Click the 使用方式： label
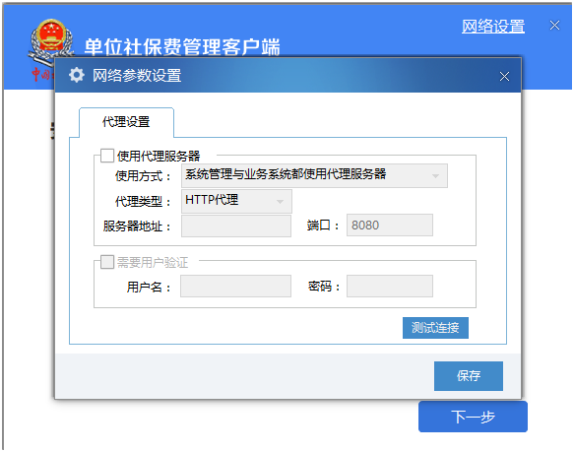Viewport: 574px width, 452px height. pyautogui.click(x=143, y=176)
